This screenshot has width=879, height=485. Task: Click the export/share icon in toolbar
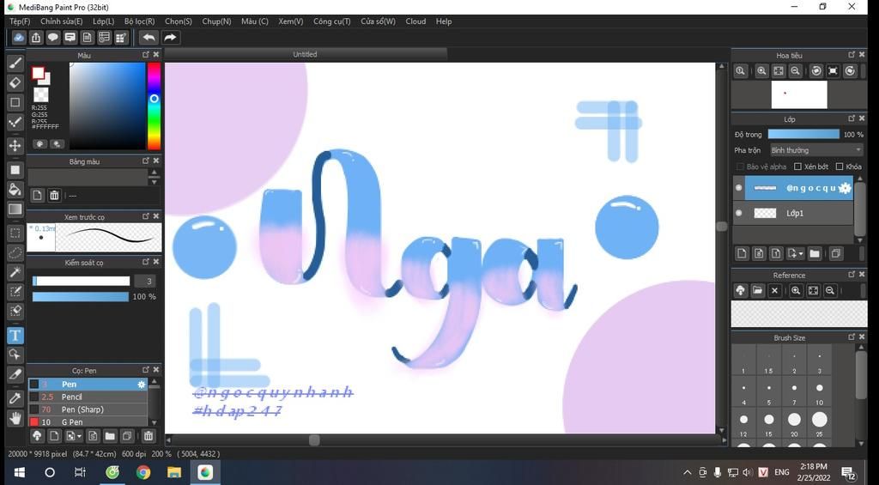click(x=36, y=38)
